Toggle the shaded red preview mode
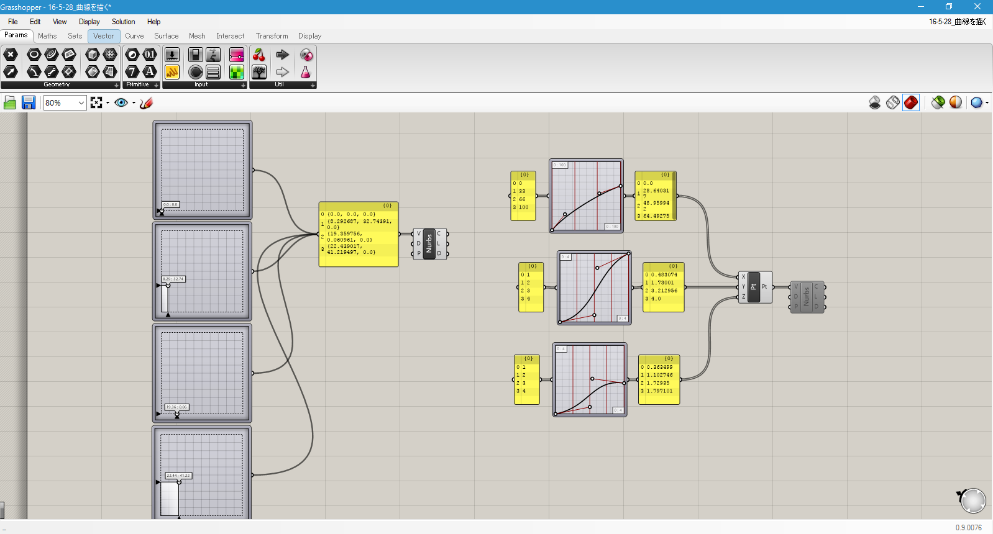This screenshot has height=534, width=993. click(911, 102)
